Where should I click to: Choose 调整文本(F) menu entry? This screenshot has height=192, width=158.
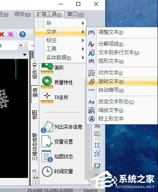tap(122, 32)
